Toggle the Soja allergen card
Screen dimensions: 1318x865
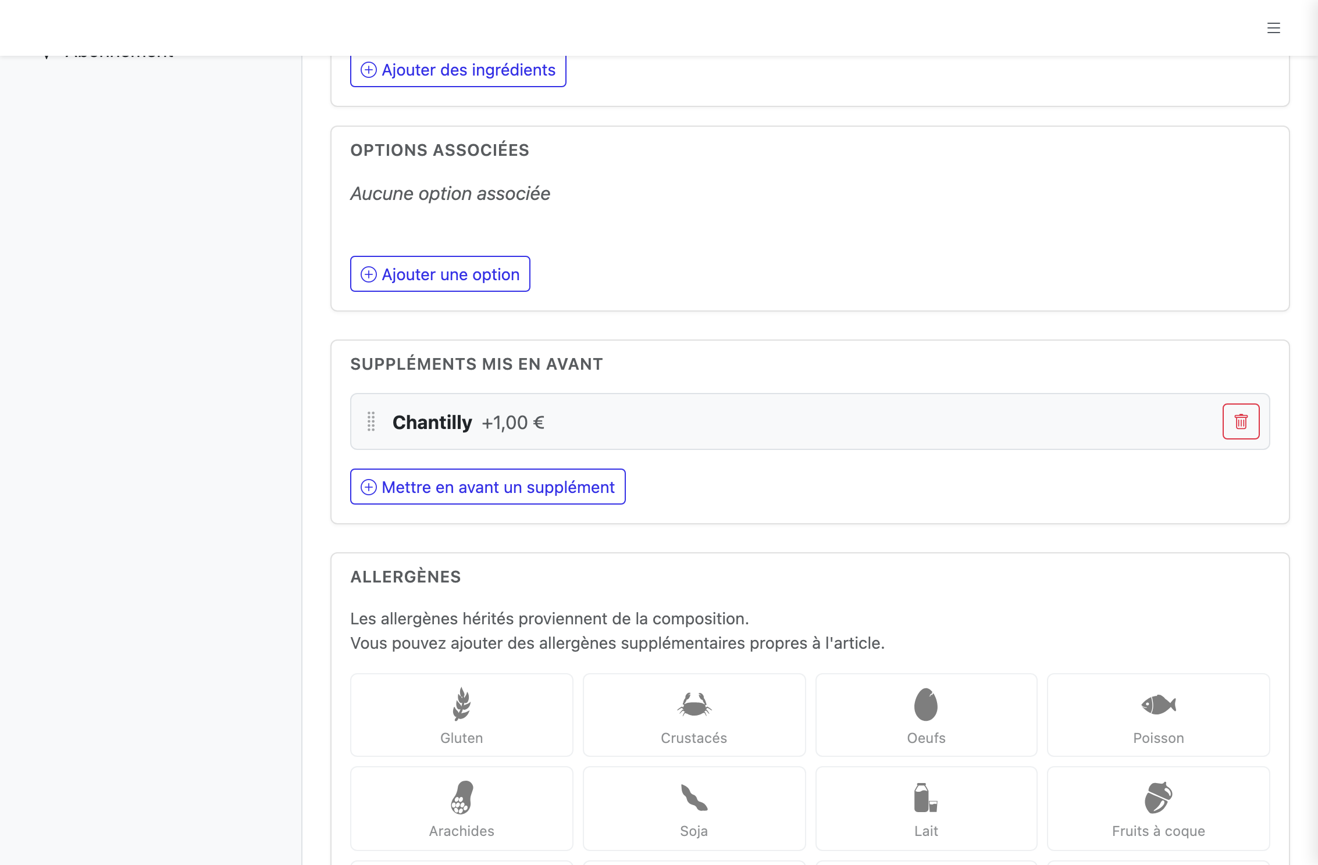694,808
